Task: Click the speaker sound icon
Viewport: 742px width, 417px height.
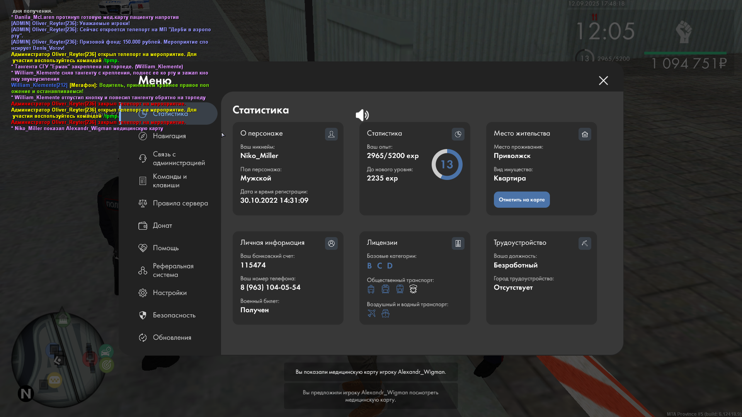Action: (362, 115)
